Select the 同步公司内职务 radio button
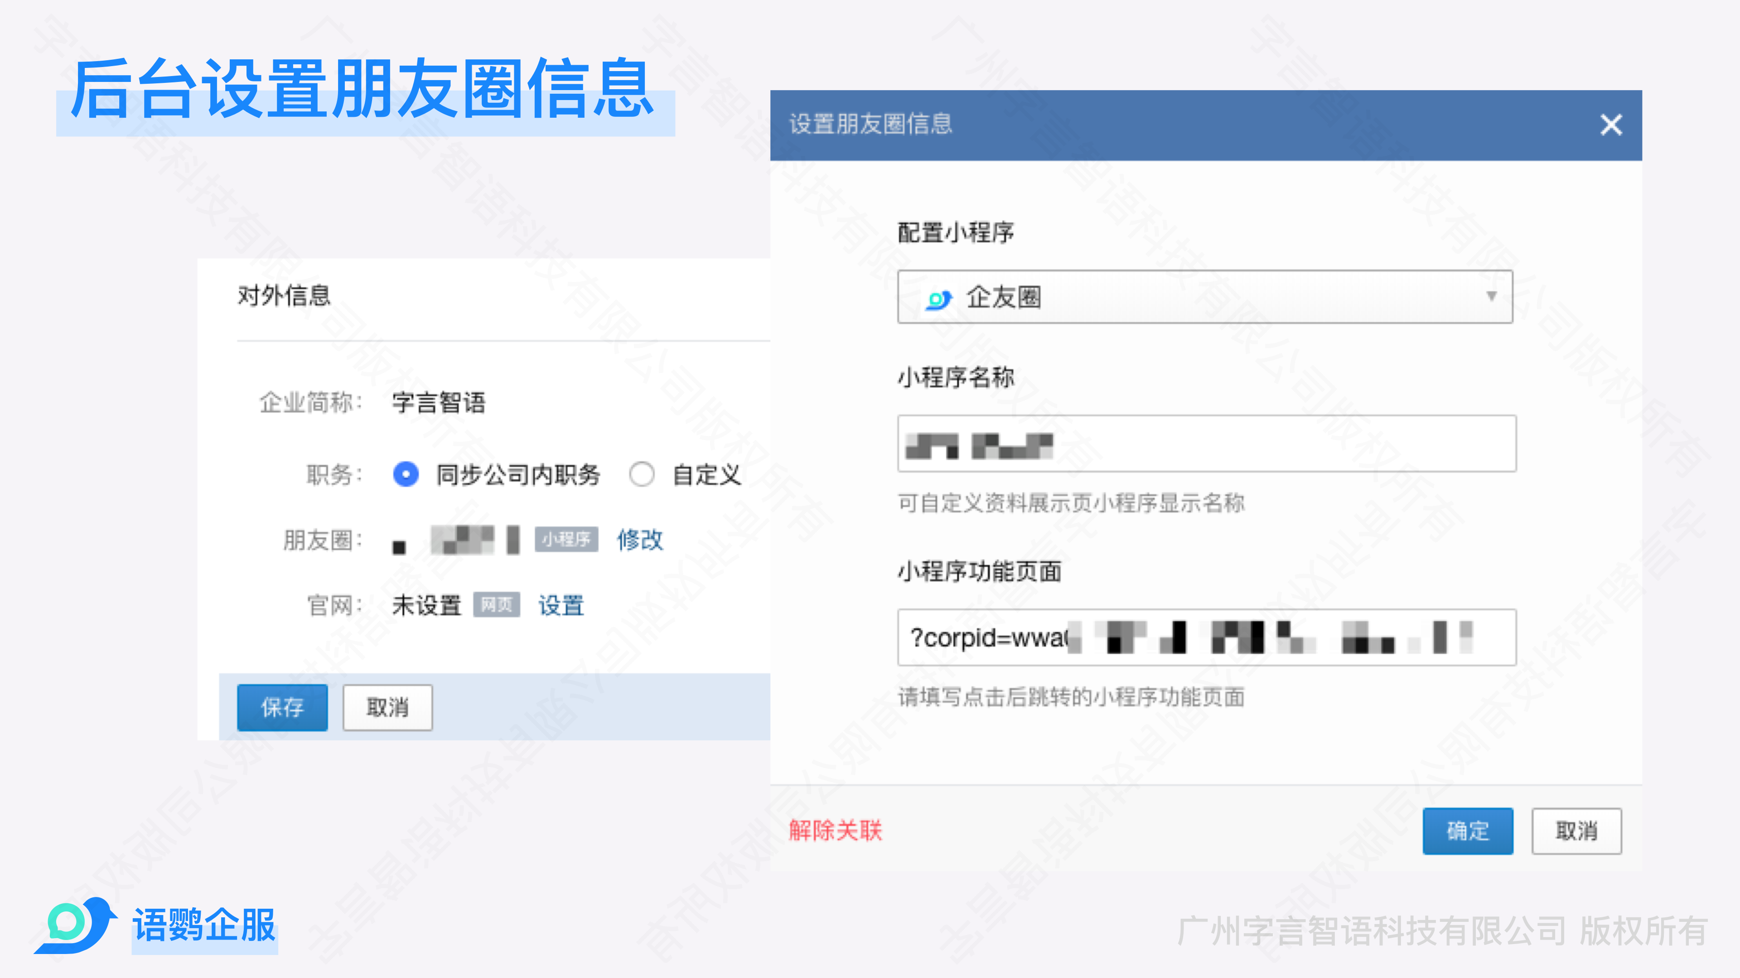This screenshot has width=1740, height=978. pyautogui.click(x=406, y=475)
